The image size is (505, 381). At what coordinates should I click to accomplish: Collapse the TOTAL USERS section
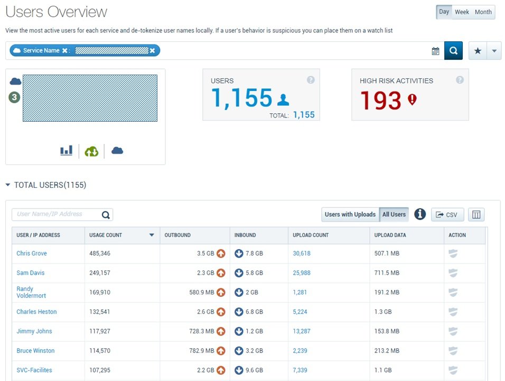8,185
